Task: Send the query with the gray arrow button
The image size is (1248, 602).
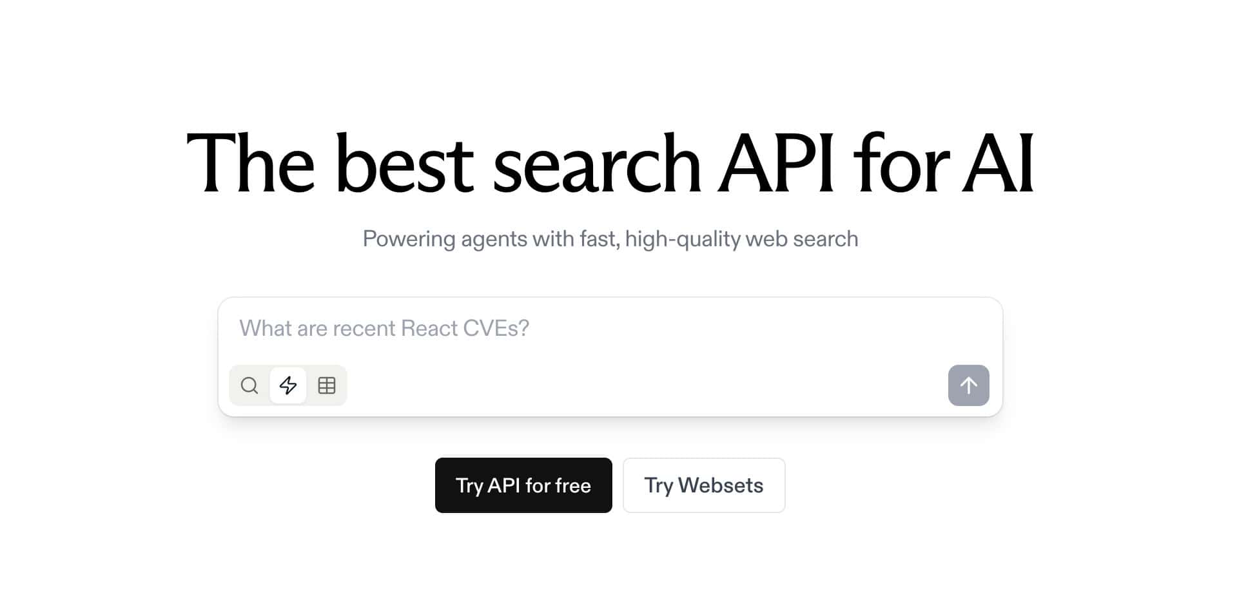Action: coord(968,385)
